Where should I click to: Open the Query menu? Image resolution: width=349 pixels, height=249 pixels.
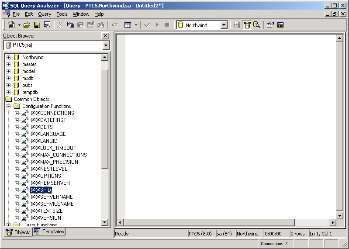click(45, 14)
